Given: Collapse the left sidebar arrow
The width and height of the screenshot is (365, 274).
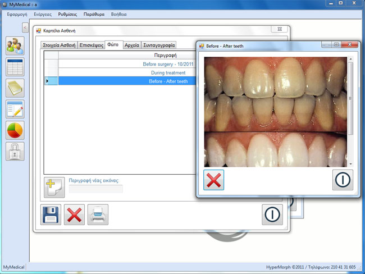Looking at the screenshot, I should click(x=25, y=28).
